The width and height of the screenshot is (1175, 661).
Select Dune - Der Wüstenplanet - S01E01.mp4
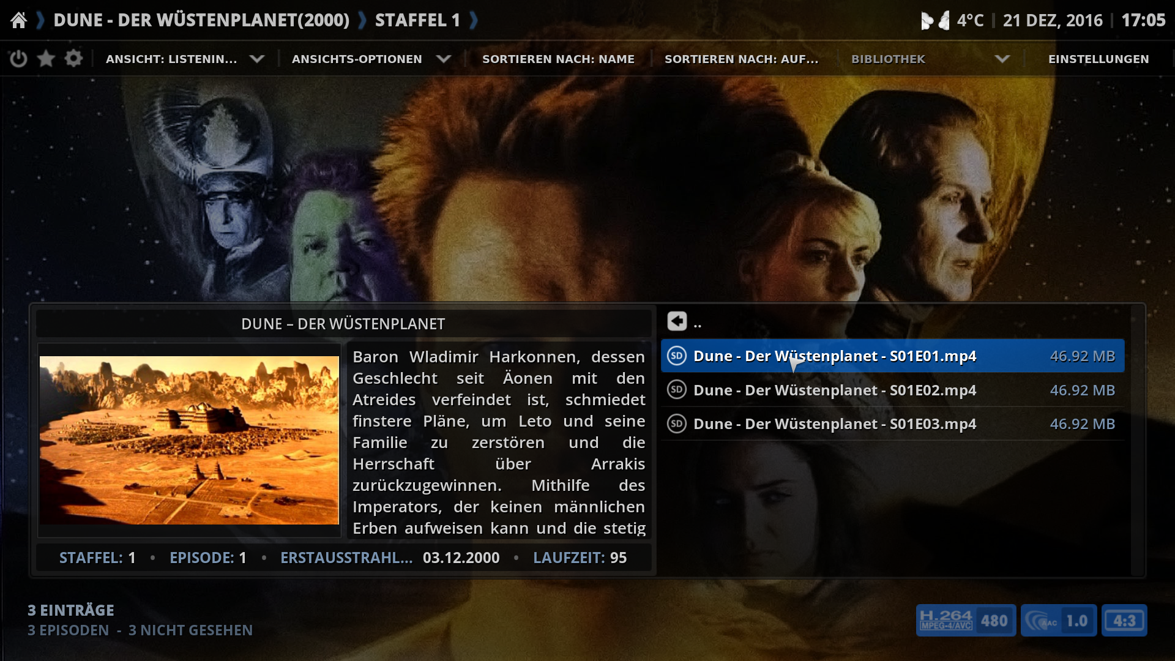[x=892, y=356]
